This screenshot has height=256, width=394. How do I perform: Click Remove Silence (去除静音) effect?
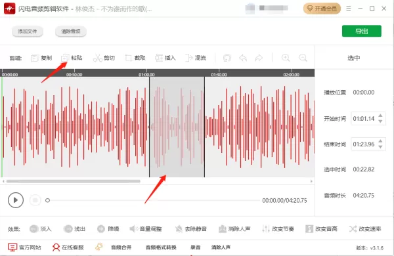click(x=191, y=229)
